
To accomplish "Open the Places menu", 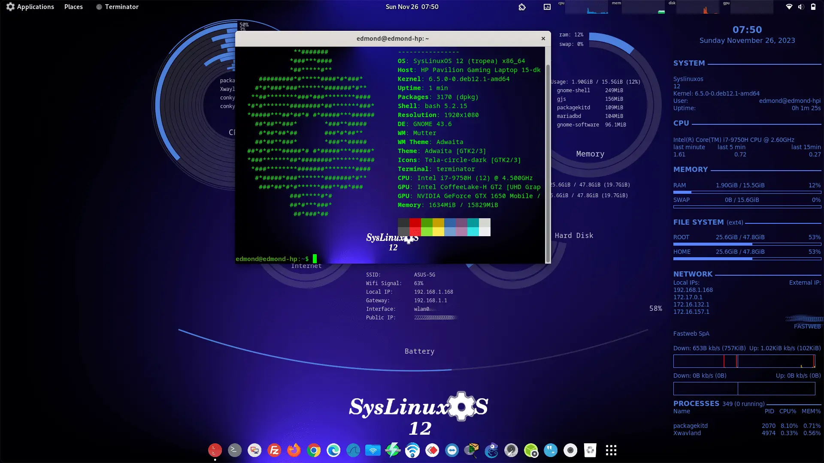I will 73,7.
